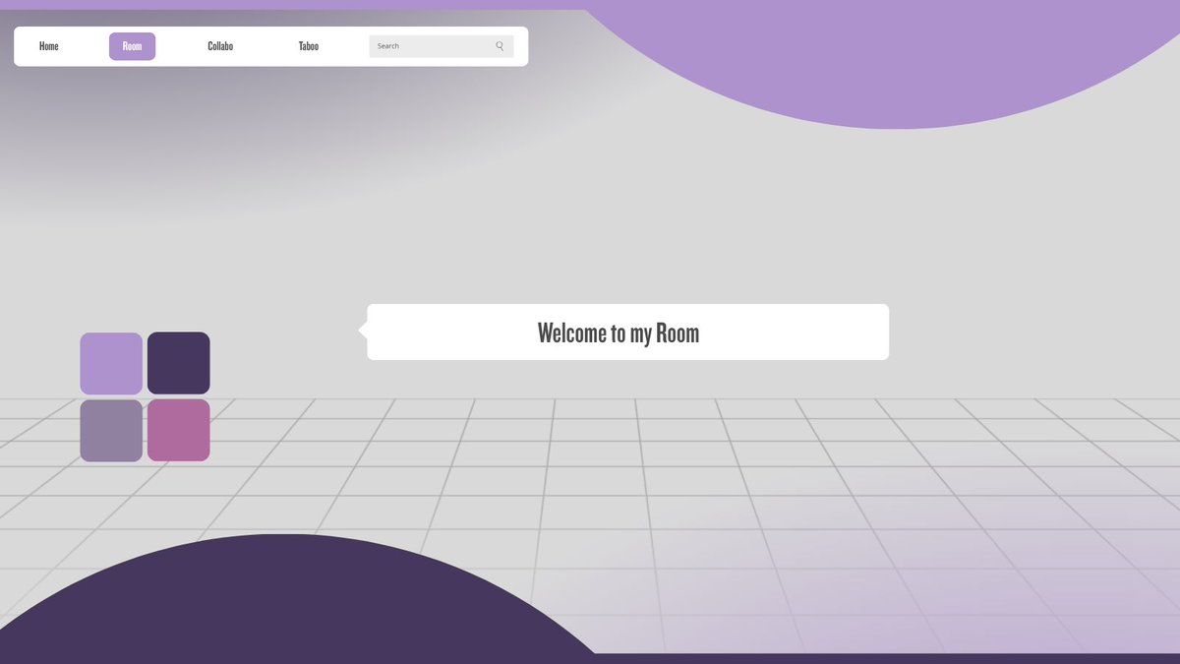The height and width of the screenshot is (664, 1180).
Task: Click the magnifying glass search icon
Action: 500,46
